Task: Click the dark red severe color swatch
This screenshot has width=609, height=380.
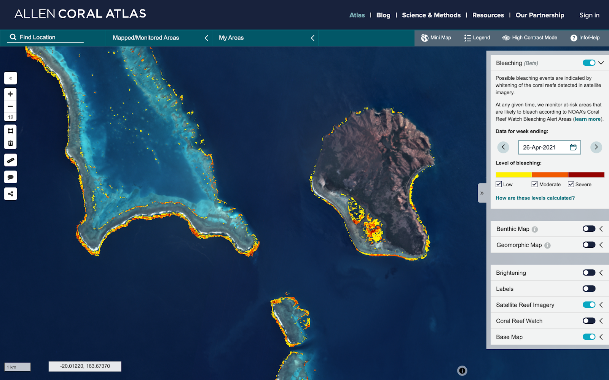Action: (x=586, y=175)
